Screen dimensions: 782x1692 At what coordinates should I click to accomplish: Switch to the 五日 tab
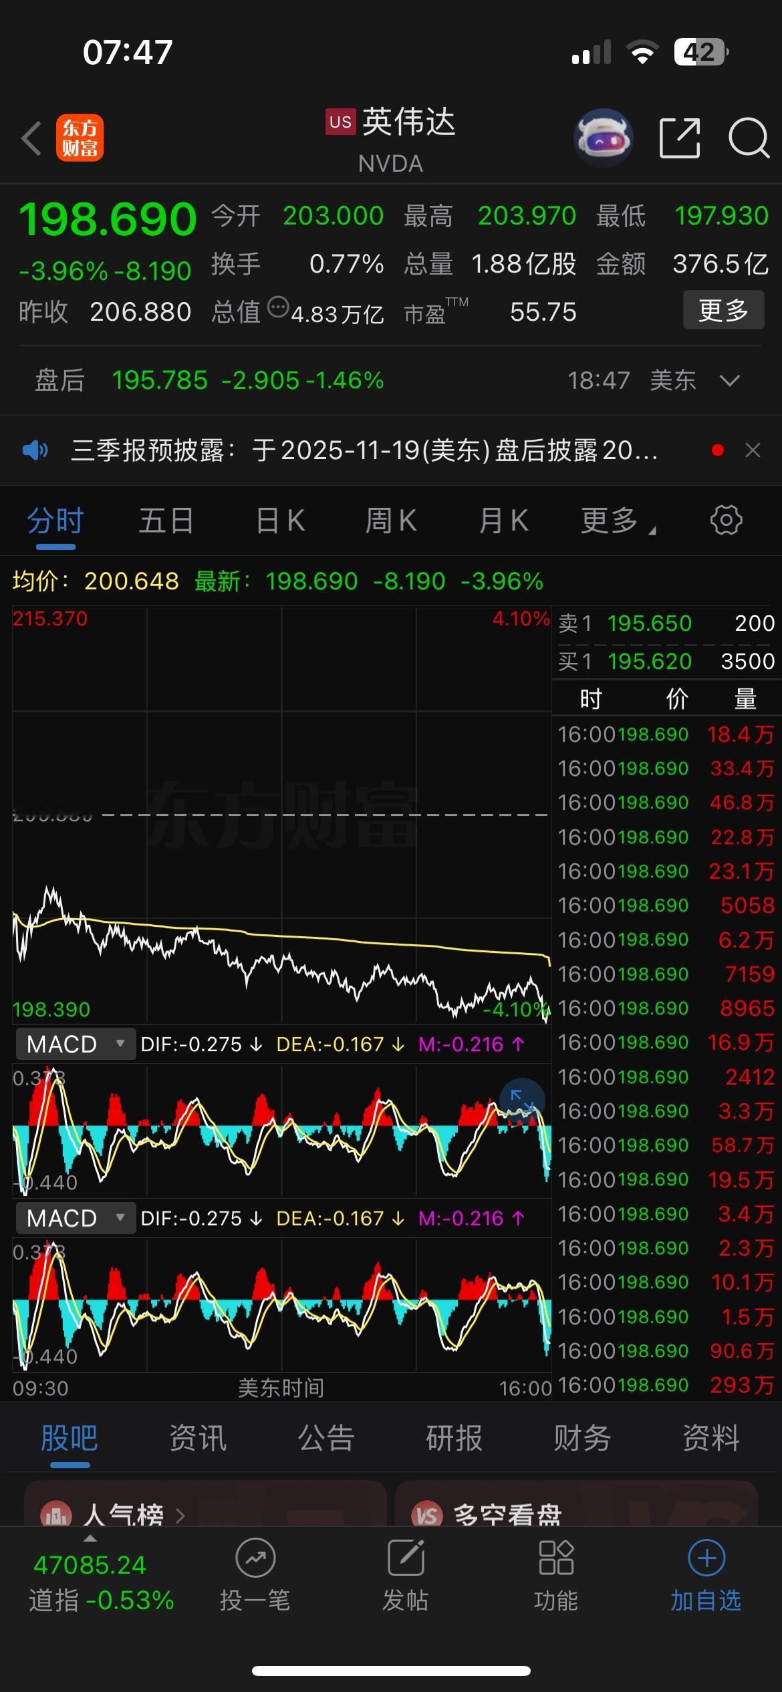tap(166, 521)
